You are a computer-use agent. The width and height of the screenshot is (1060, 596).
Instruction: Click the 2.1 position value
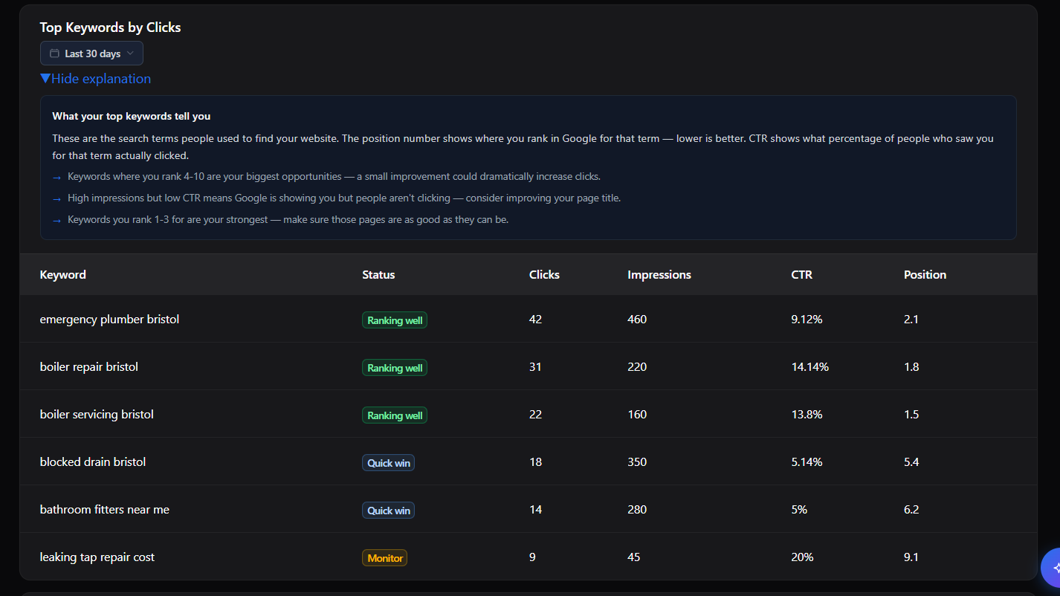pyautogui.click(x=911, y=320)
